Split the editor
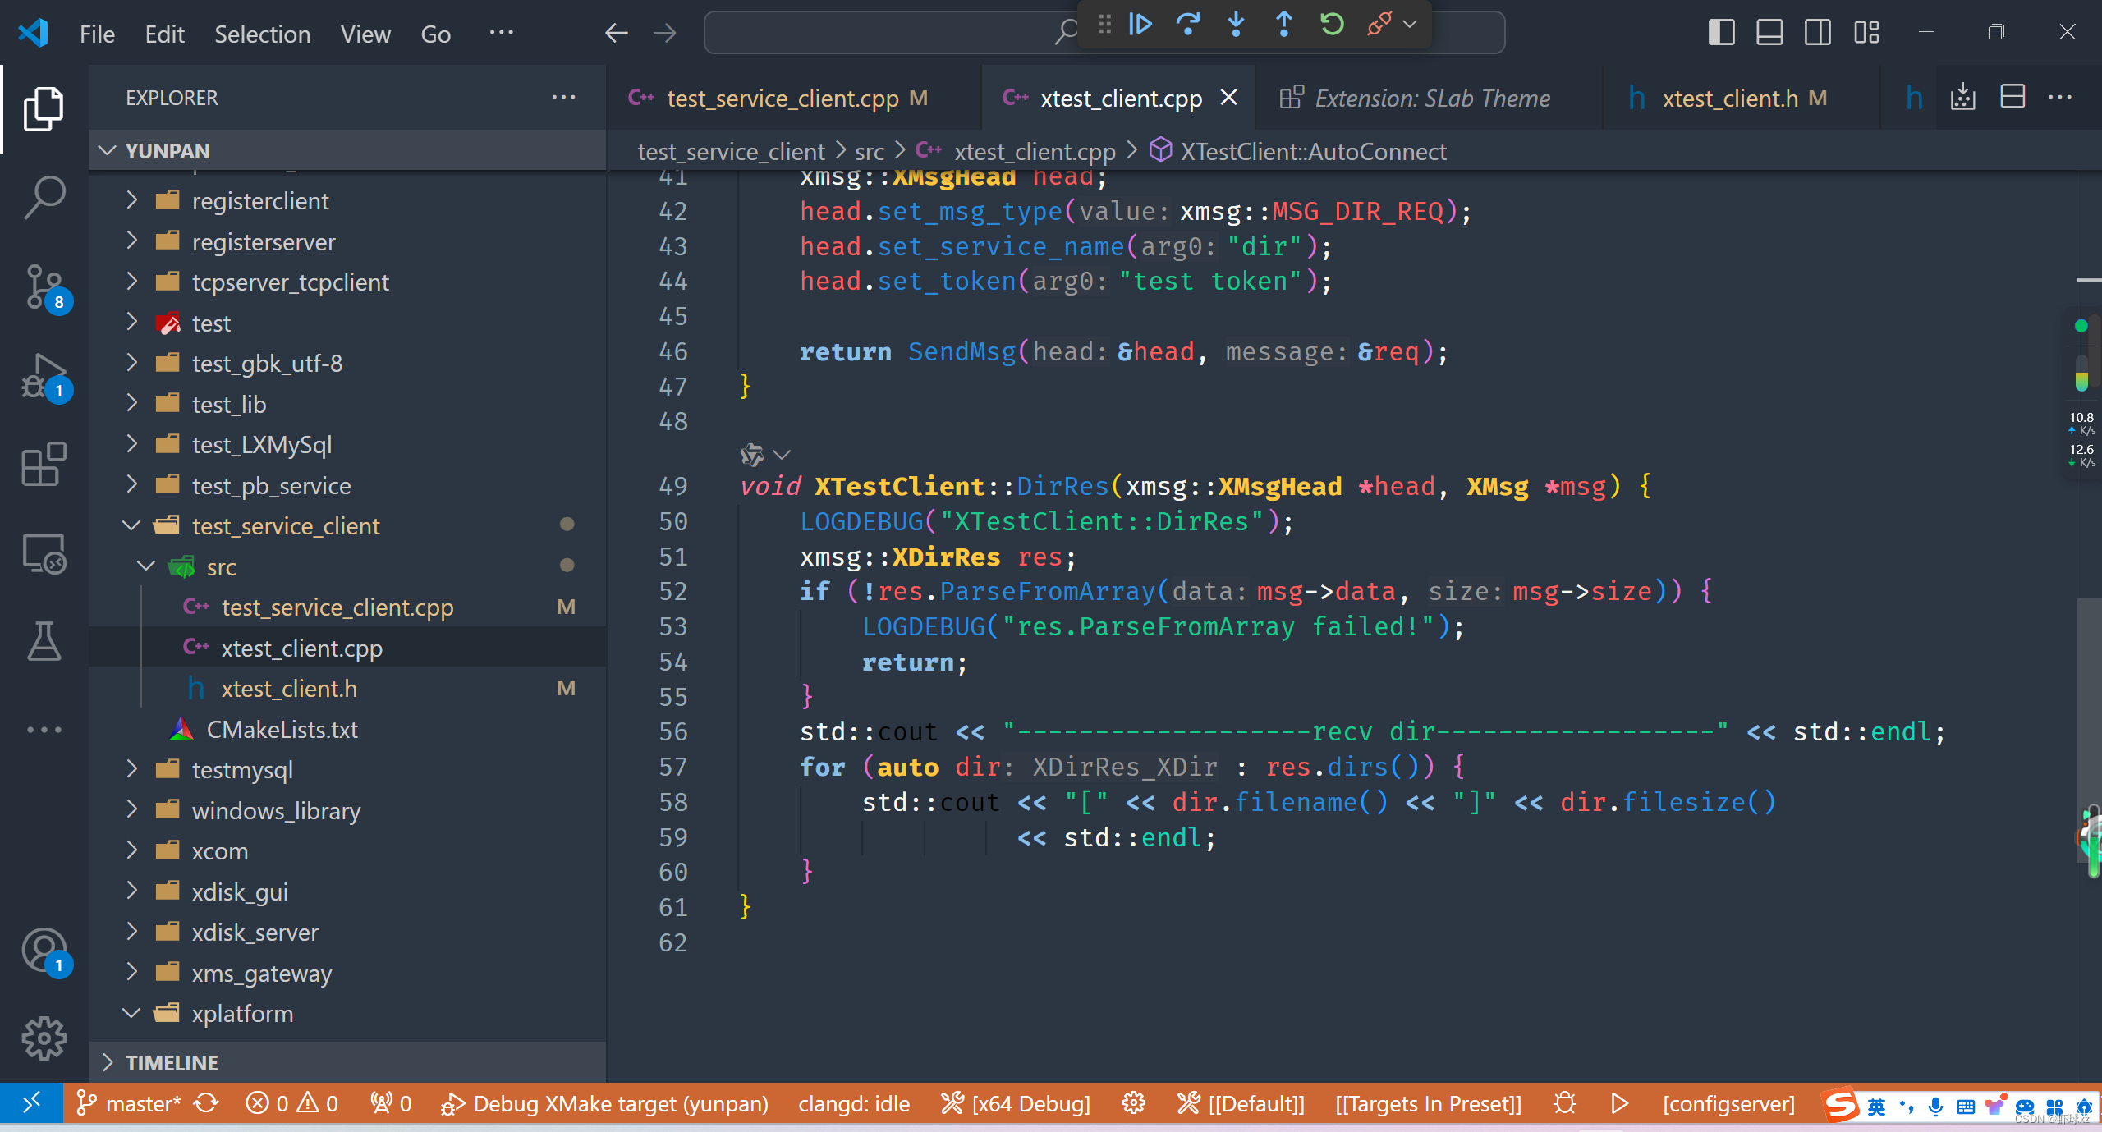This screenshot has height=1132, width=2102. click(2013, 97)
